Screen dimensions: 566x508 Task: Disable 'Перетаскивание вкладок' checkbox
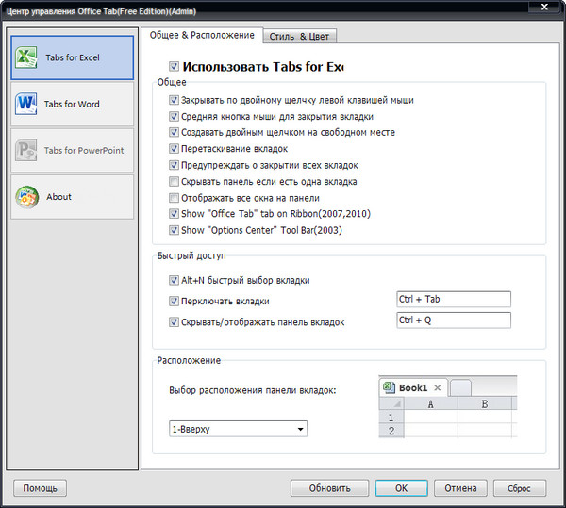pos(174,149)
